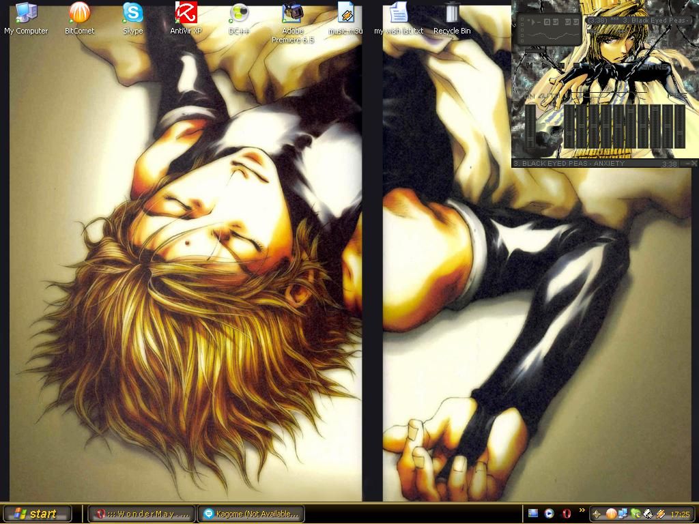The image size is (699, 524).
Task: Open the Skype desktop shortcut
Action: 133,18
